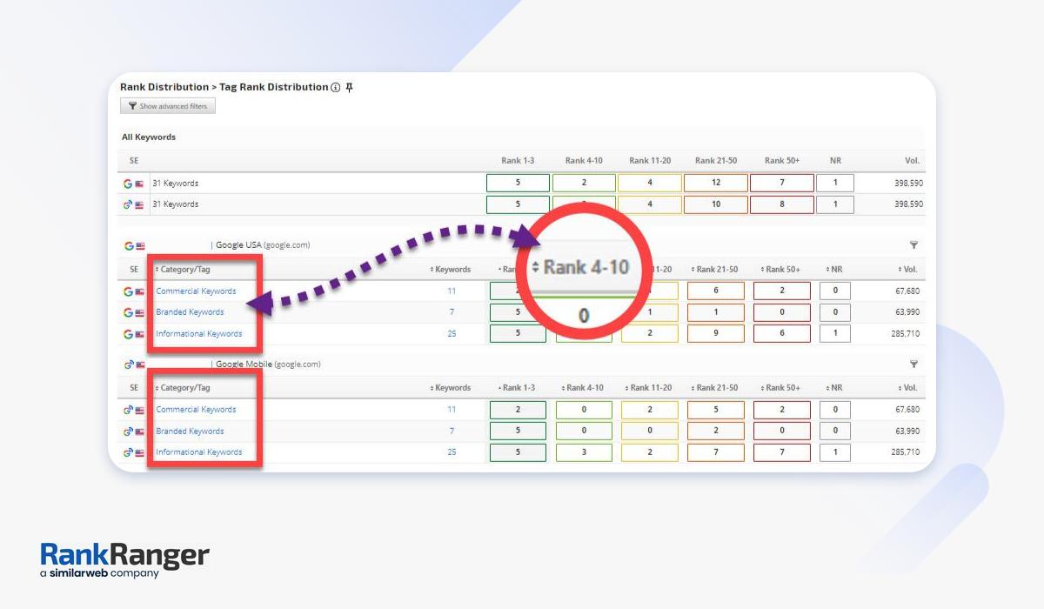Open the filter icon for Google USA table

point(913,245)
